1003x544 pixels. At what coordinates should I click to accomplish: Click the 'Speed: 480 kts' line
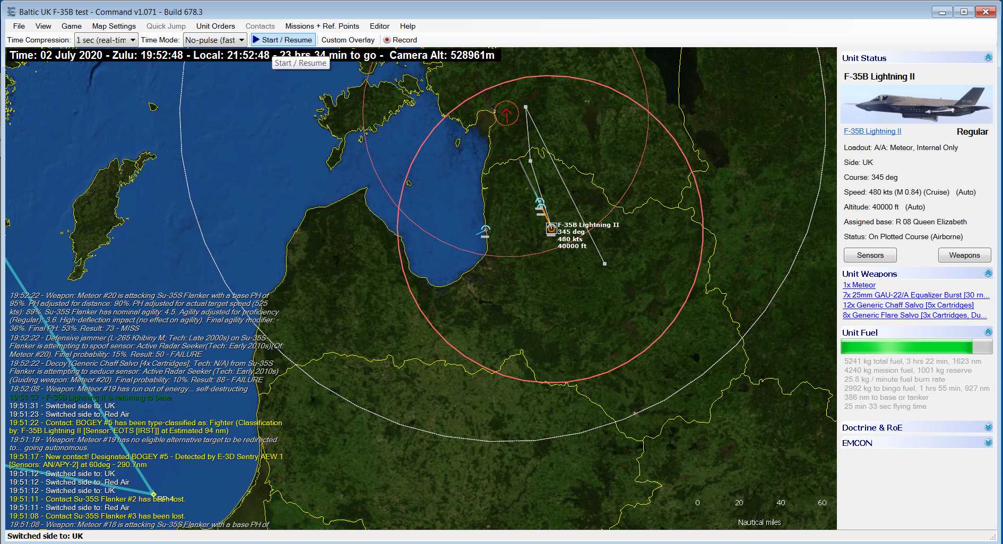pyautogui.click(x=910, y=192)
